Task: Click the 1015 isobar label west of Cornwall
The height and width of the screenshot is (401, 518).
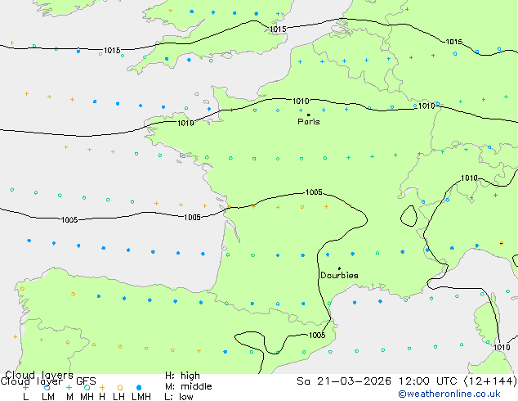Action: [112, 50]
